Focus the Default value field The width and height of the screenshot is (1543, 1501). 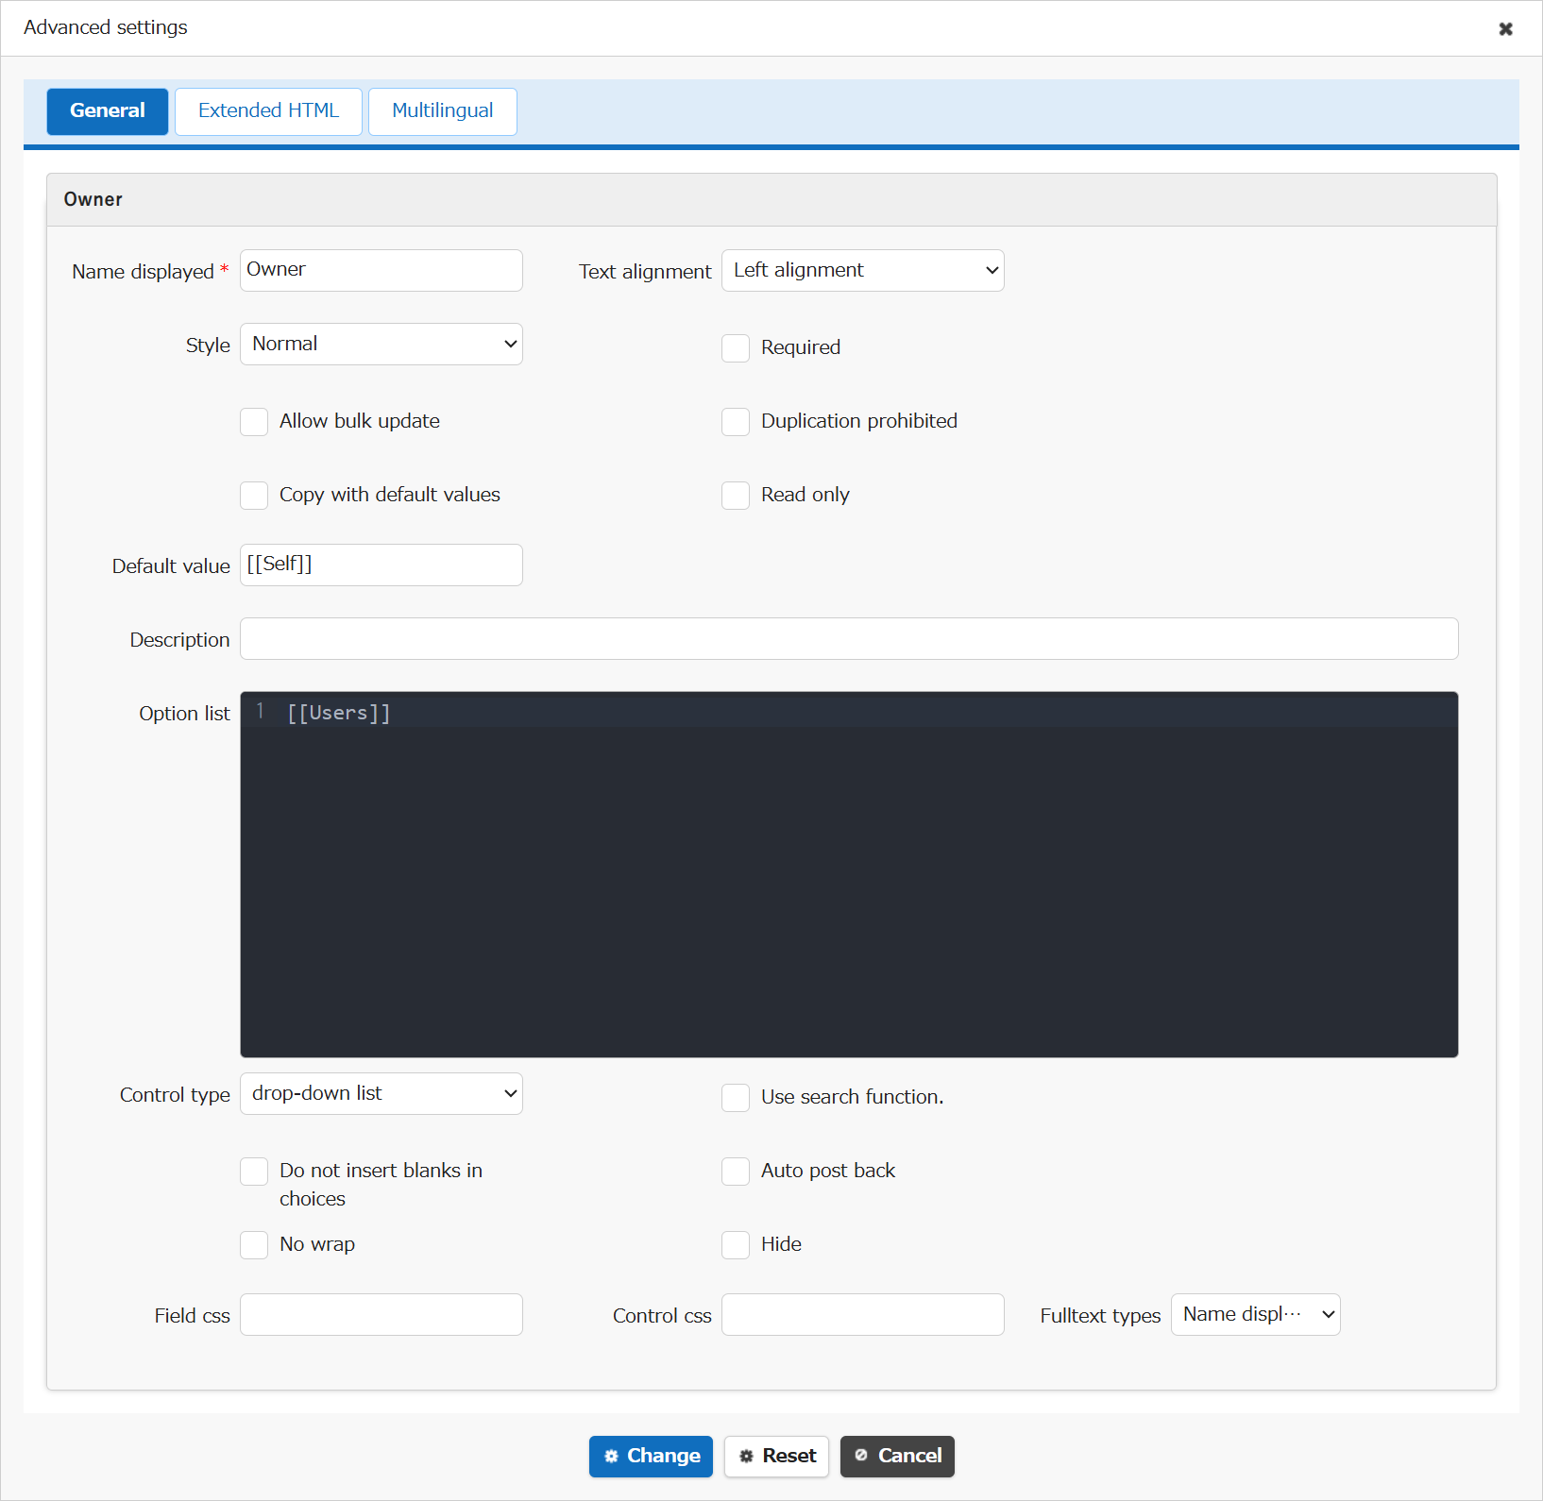pyautogui.click(x=382, y=565)
